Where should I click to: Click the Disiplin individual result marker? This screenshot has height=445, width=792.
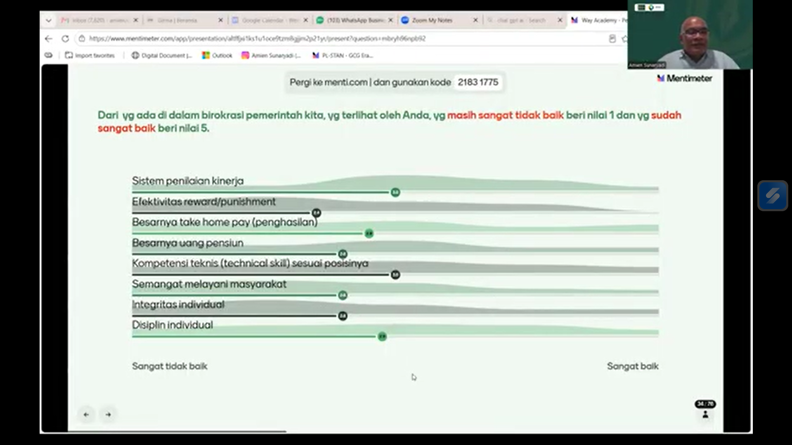click(382, 337)
